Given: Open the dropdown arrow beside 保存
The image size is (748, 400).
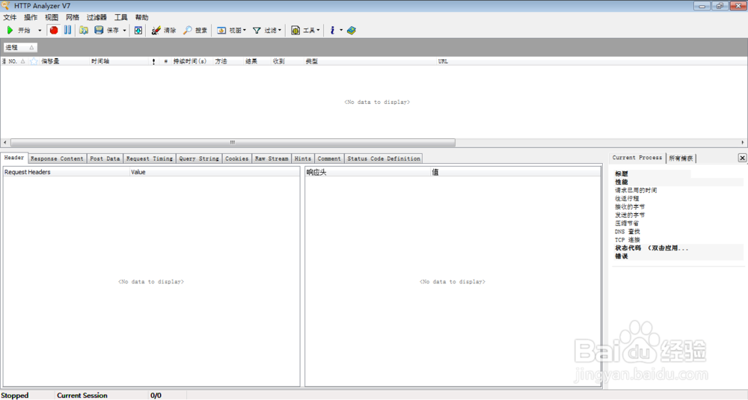Looking at the screenshot, I should pyautogui.click(x=124, y=31).
